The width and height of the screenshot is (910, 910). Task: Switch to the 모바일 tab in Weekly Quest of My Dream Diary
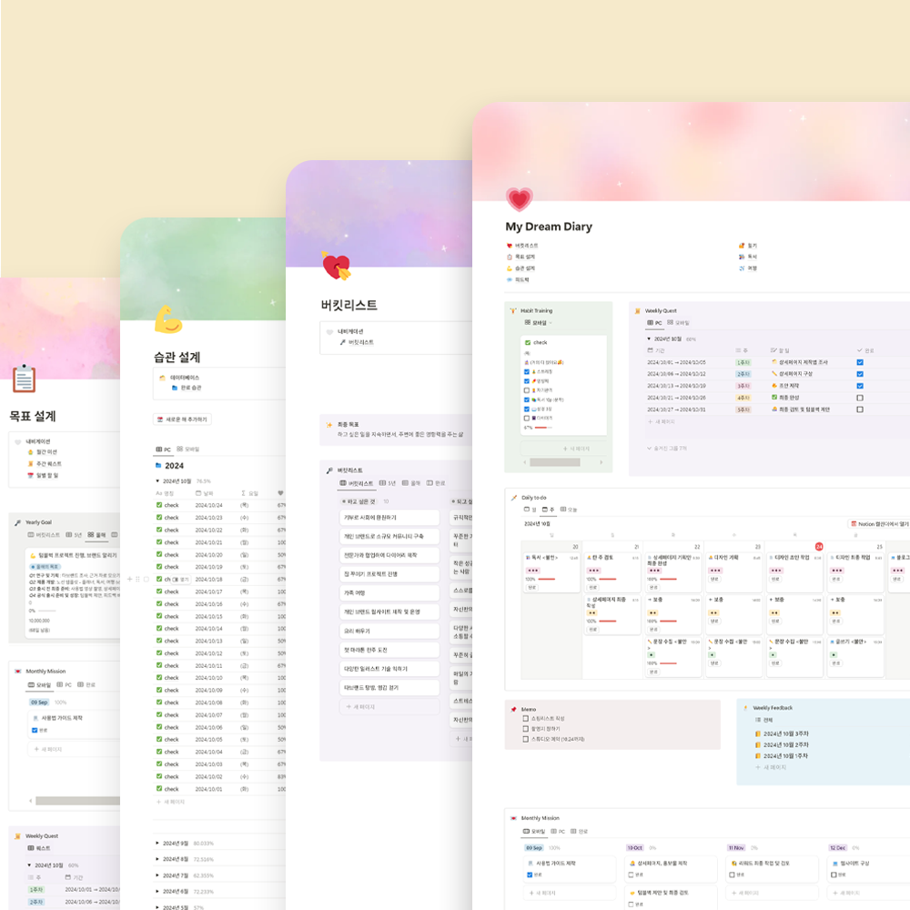679,323
